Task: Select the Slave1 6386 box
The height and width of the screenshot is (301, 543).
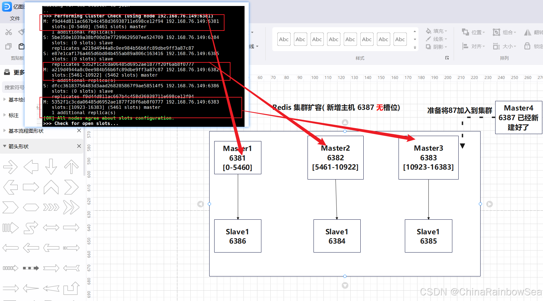Action: 238,236
